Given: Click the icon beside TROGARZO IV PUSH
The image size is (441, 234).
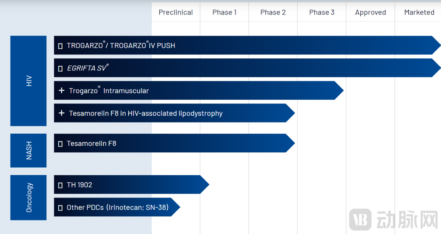Looking at the screenshot, I should tap(60, 46).
